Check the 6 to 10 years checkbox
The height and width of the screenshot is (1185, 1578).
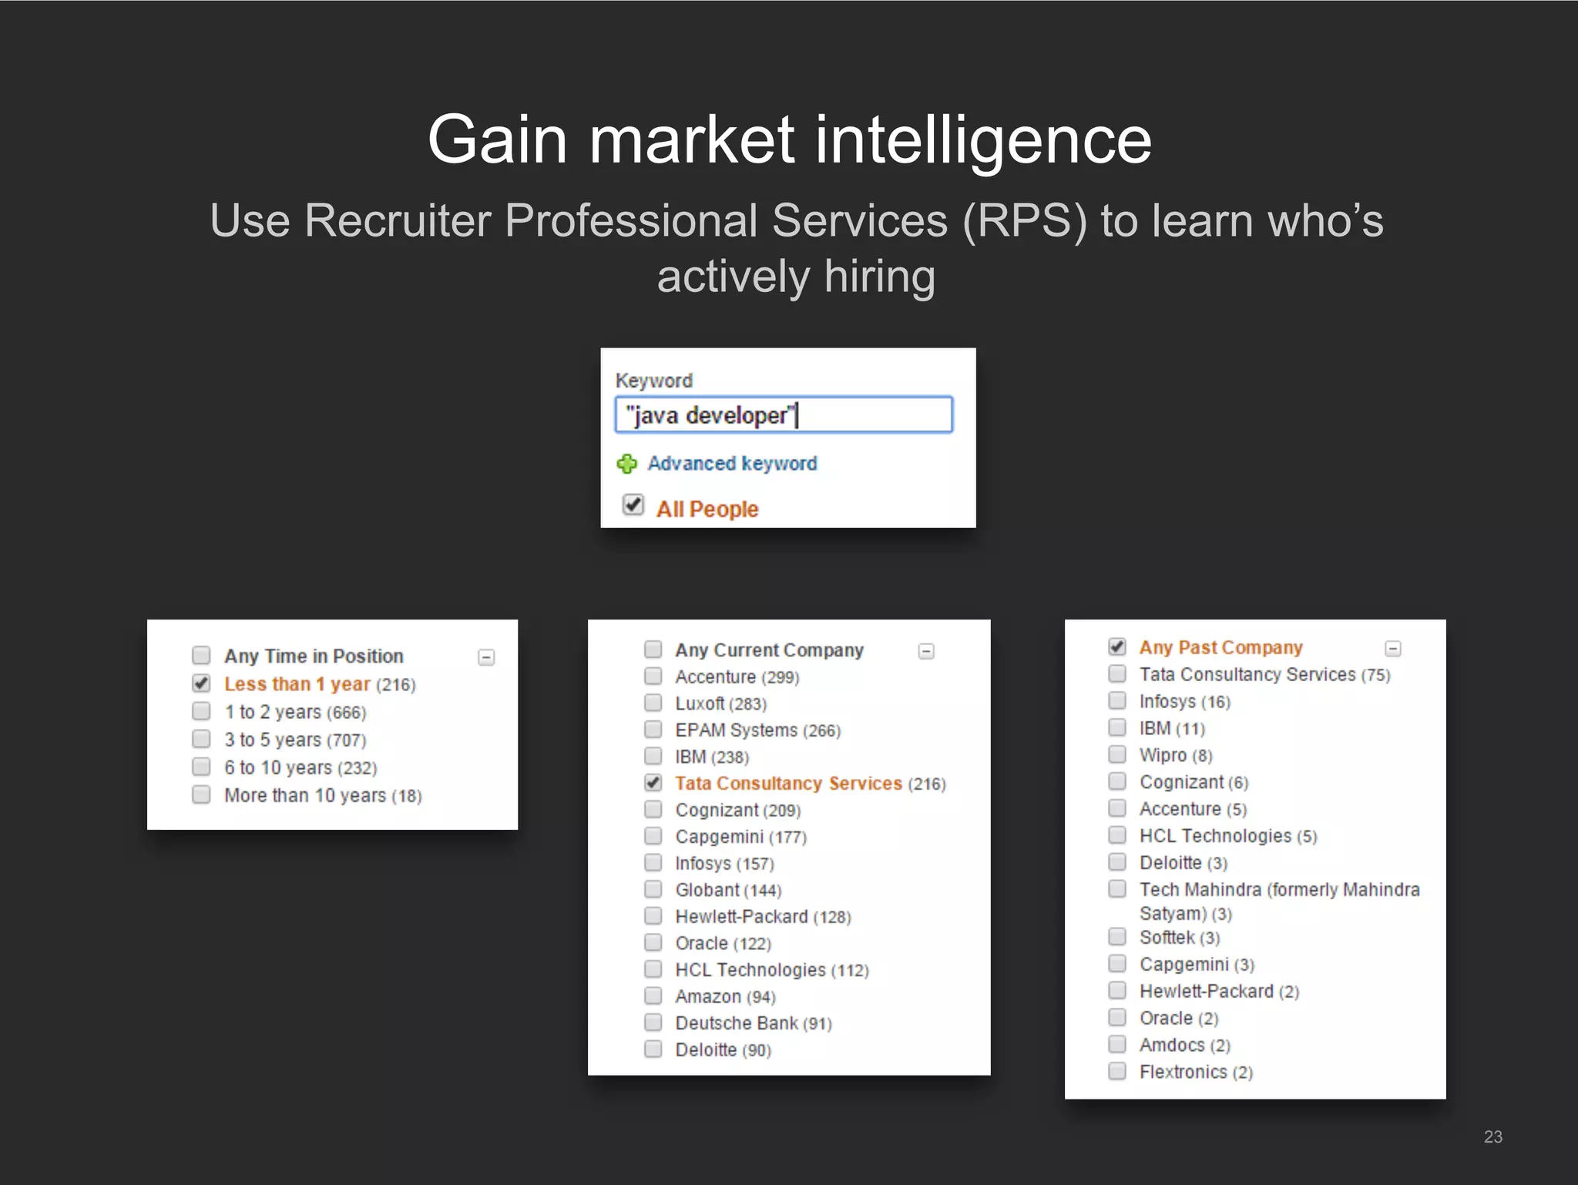(x=201, y=766)
